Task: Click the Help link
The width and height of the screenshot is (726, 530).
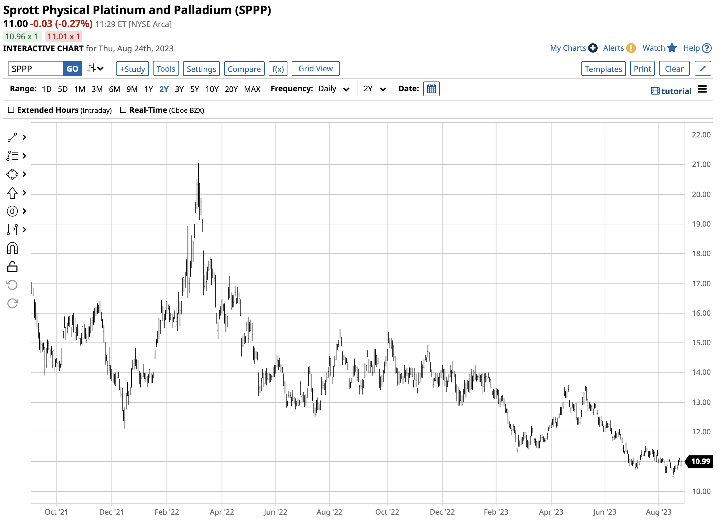Action: 692,48
